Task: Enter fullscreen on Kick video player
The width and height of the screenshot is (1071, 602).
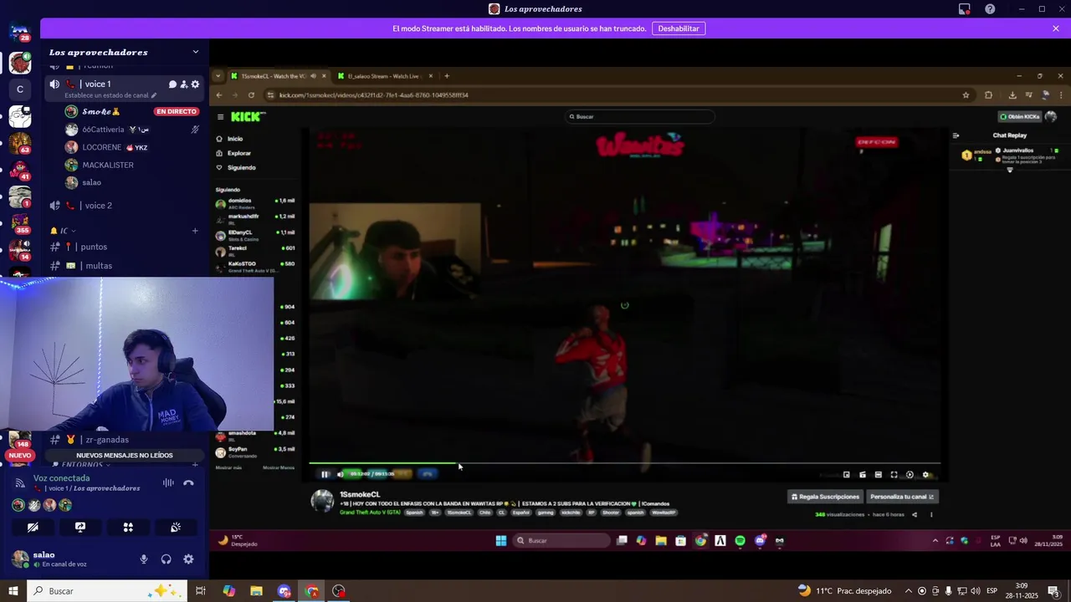Action: click(894, 475)
